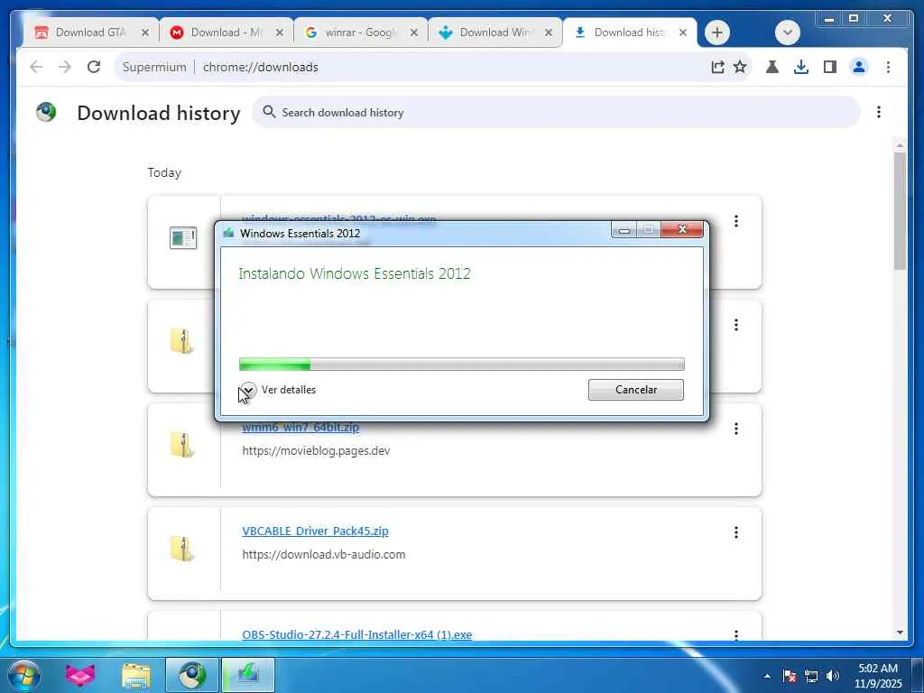Click the zip icon of second download
The height and width of the screenshot is (693, 924).
pyautogui.click(x=181, y=341)
